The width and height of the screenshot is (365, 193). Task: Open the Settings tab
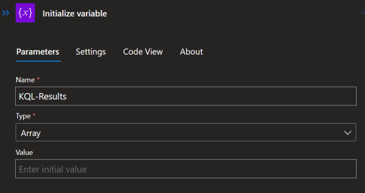coord(91,52)
